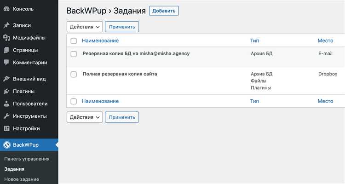
Task: Click the Добавить button next to title
Action: tap(164, 11)
